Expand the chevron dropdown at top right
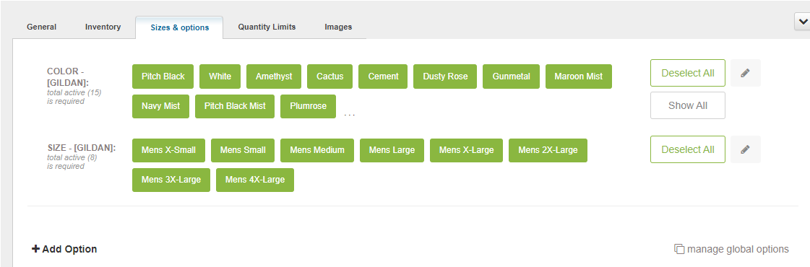 [x=802, y=21]
